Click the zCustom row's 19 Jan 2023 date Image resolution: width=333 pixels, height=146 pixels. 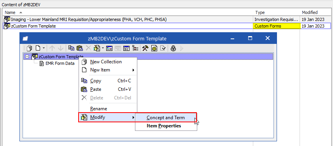tap(313, 26)
